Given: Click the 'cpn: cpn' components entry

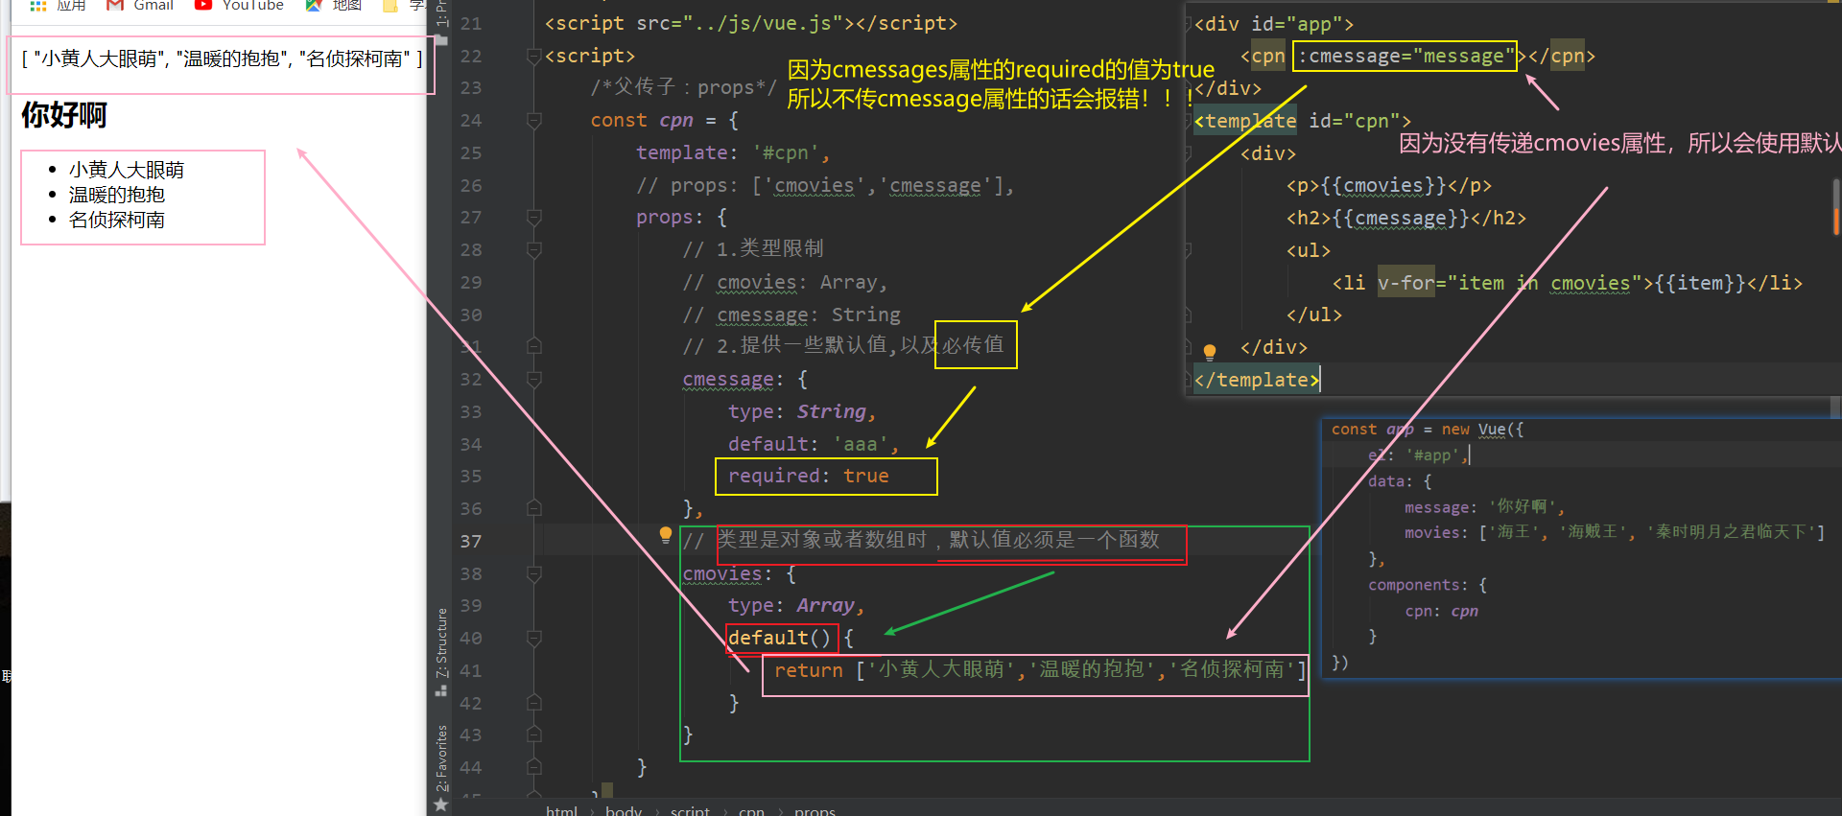Looking at the screenshot, I should (1442, 611).
